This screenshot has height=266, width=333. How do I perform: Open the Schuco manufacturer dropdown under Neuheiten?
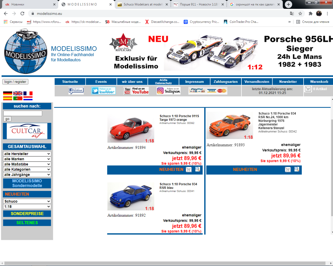coord(27,201)
